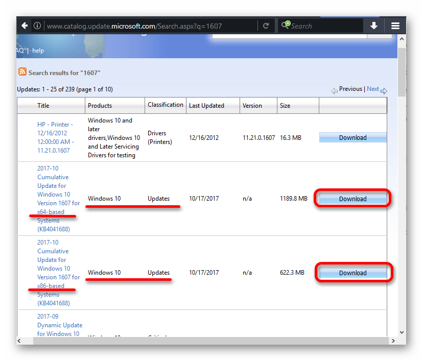Open the 2017-09 Dynamic Update link
The width and height of the screenshot is (423, 361).
click(x=59, y=325)
